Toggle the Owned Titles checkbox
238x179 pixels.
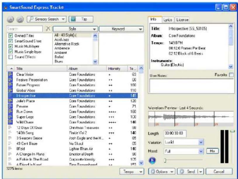pos(11,36)
